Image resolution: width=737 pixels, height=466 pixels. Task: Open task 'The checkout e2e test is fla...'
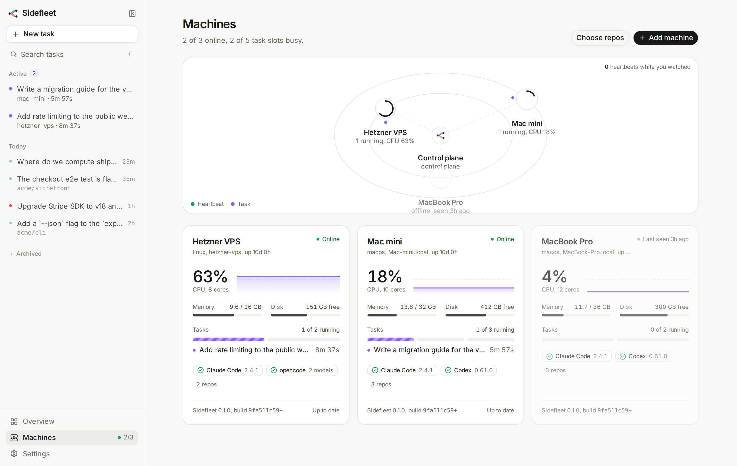pyautogui.click(x=72, y=183)
